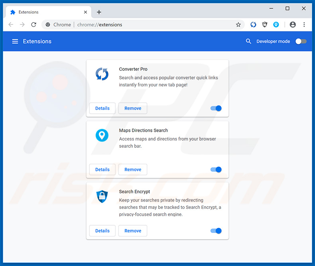Open Details for Search Encrypt

tap(102, 230)
